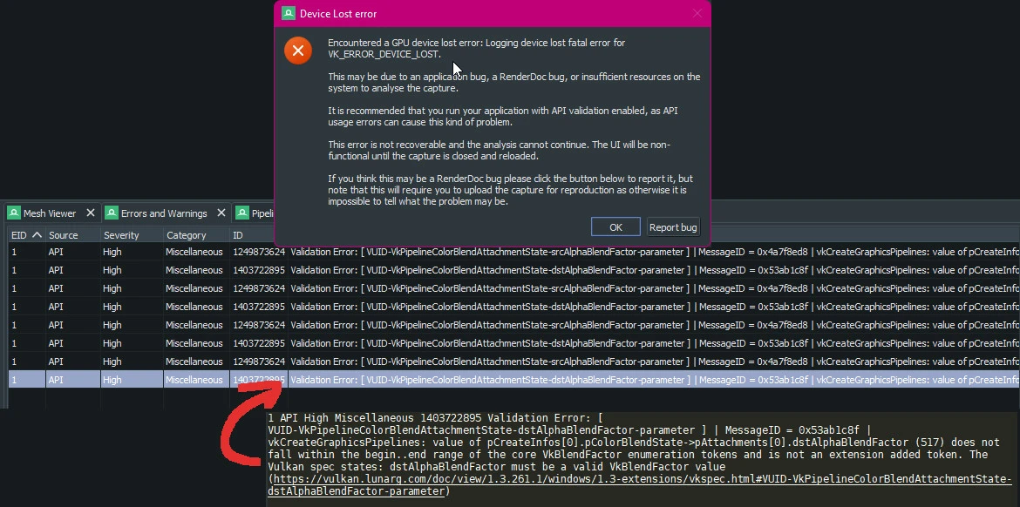This screenshot has height=507, width=1020.
Task: Click the Category column header
Action: pyautogui.click(x=196, y=235)
